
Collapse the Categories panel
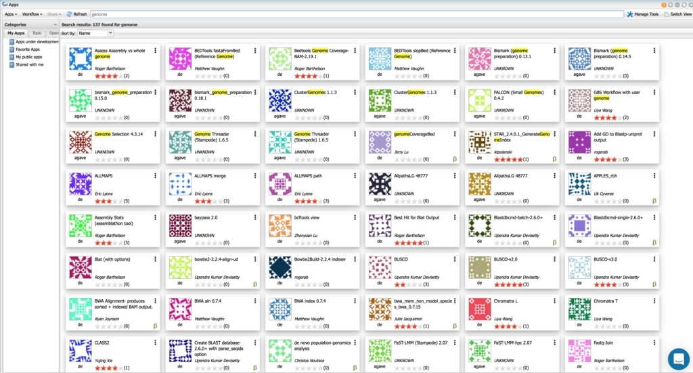pyautogui.click(x=55, y=25)
